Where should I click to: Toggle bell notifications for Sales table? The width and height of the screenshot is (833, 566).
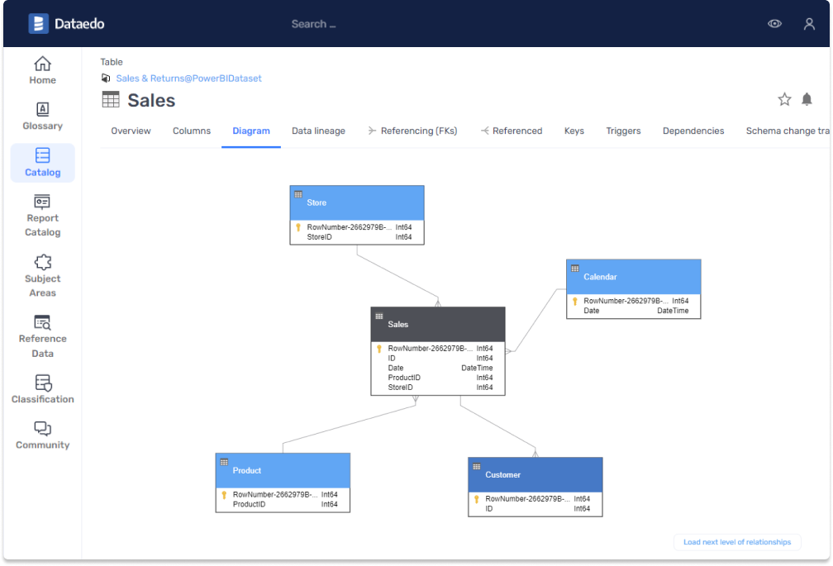click(x=807, y=100)
